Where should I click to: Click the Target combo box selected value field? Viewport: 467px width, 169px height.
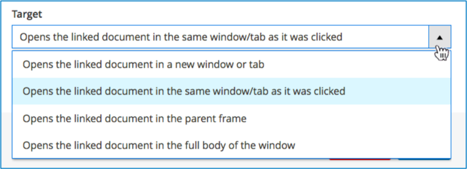220,37
